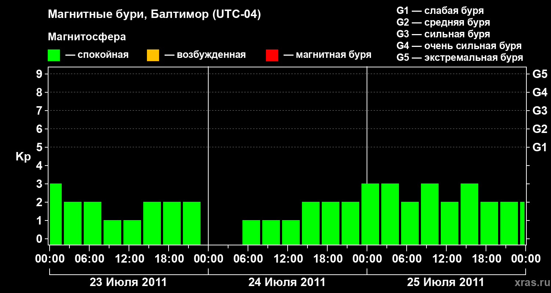Click the green спокойная legend swatch
The image size is (551, 293).
[54, 55]
